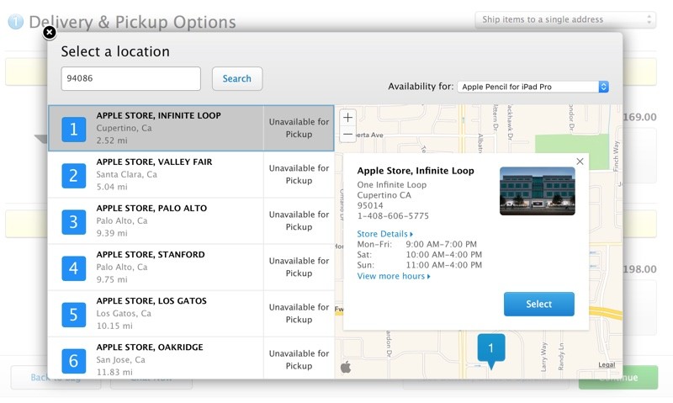Select Apple Store, Los Gatos row
Viewport: 673px width, 403px height.
pyautogui.click(x=191, y=313)
